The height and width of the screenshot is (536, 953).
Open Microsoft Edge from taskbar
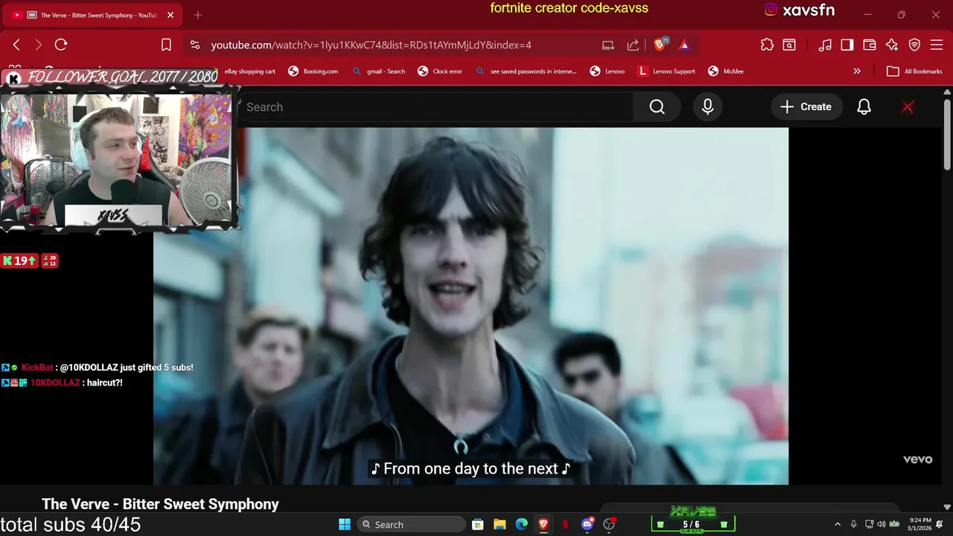[x=522, y=525]
